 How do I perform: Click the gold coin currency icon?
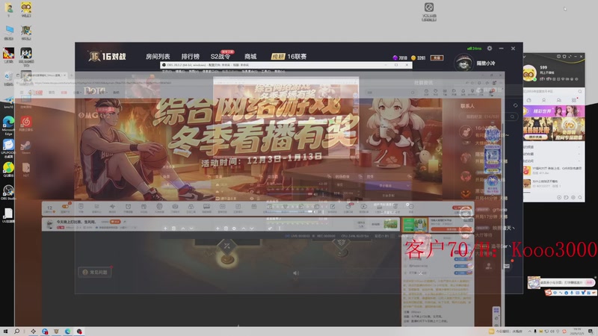coord(413,58)
